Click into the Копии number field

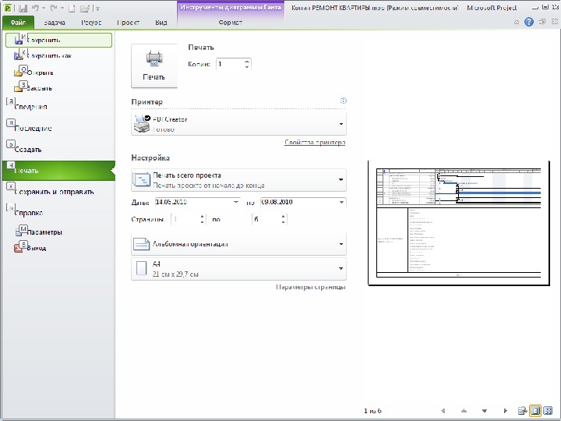[x=230, y=64]
